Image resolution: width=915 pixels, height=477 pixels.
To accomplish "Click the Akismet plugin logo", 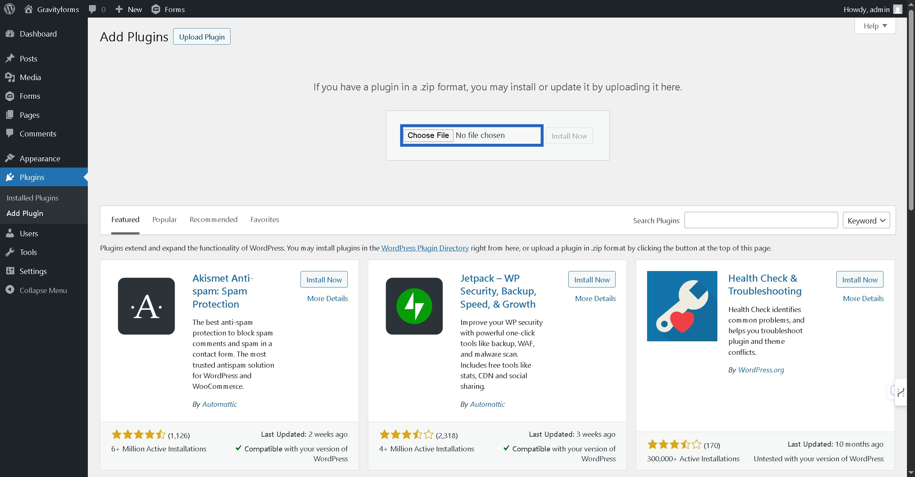I will 146,306.
